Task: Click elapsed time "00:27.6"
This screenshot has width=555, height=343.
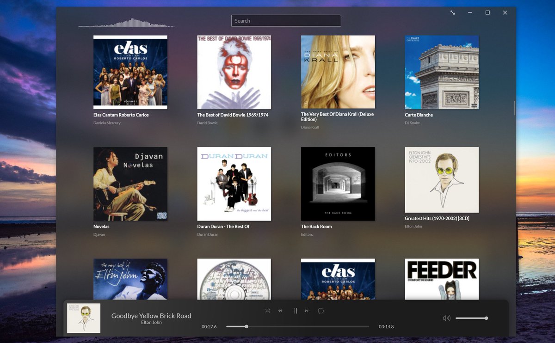Action: 209,327
